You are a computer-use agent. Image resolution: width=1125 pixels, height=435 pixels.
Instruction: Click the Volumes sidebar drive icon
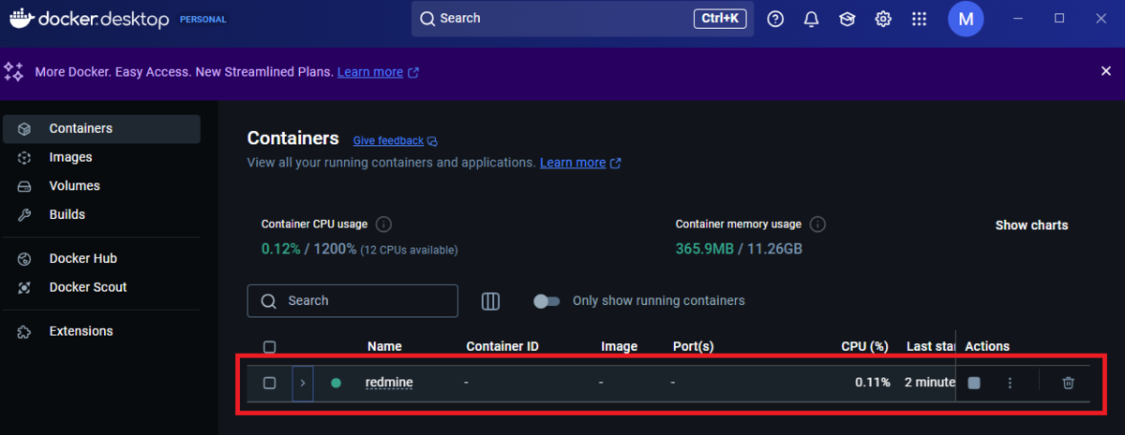click(25, 186)
